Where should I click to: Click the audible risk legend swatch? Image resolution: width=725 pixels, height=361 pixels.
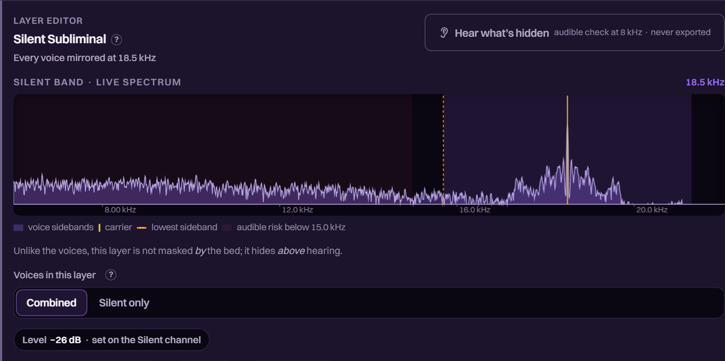tap(227, 228)
